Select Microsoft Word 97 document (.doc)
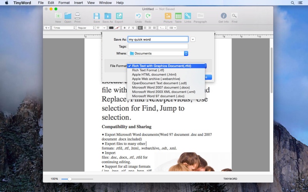Screen dimensions: 308x192 coord(166,96)
